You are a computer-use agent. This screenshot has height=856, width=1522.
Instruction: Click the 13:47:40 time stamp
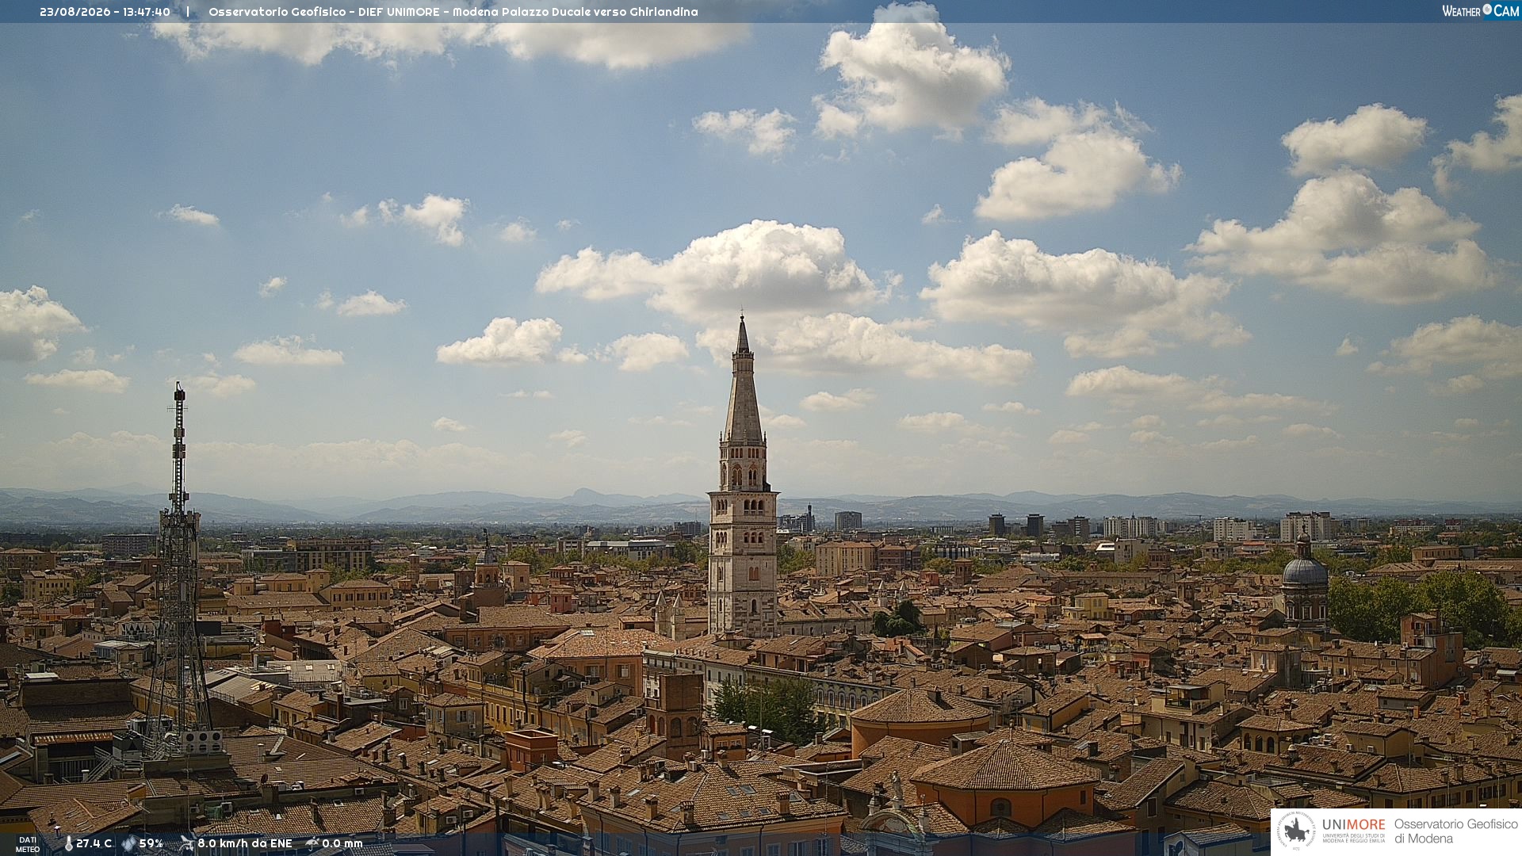(x=146, y=12)
